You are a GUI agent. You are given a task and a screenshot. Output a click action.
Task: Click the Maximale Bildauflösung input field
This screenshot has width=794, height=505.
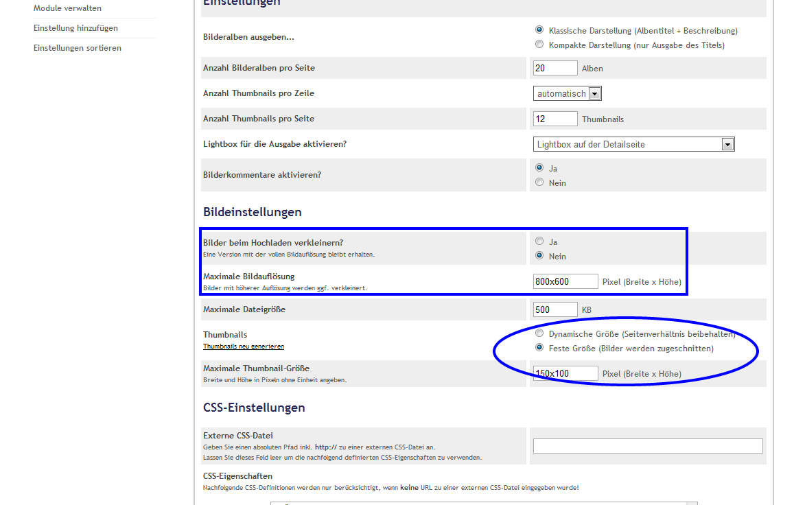click(x=565, y=281)
